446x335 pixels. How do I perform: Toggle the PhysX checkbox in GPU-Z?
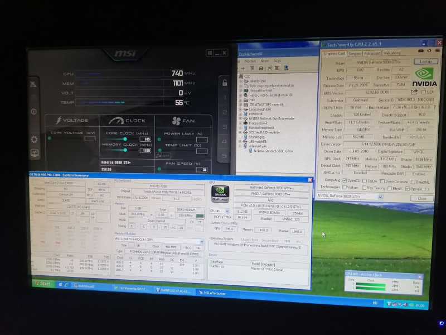click(x=390, y=188)
